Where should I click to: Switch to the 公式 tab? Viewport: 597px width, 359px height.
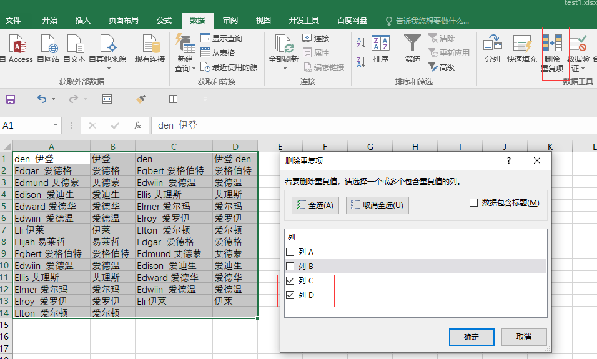point(164,21)
